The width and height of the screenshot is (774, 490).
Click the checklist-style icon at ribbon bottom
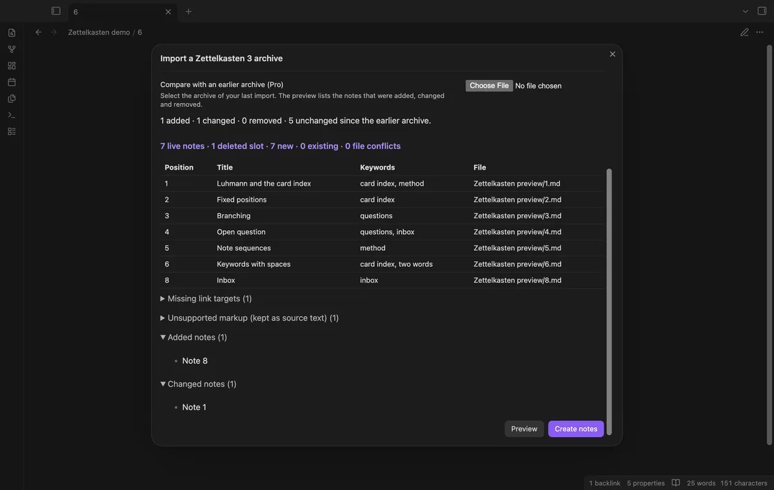(12, 132)
